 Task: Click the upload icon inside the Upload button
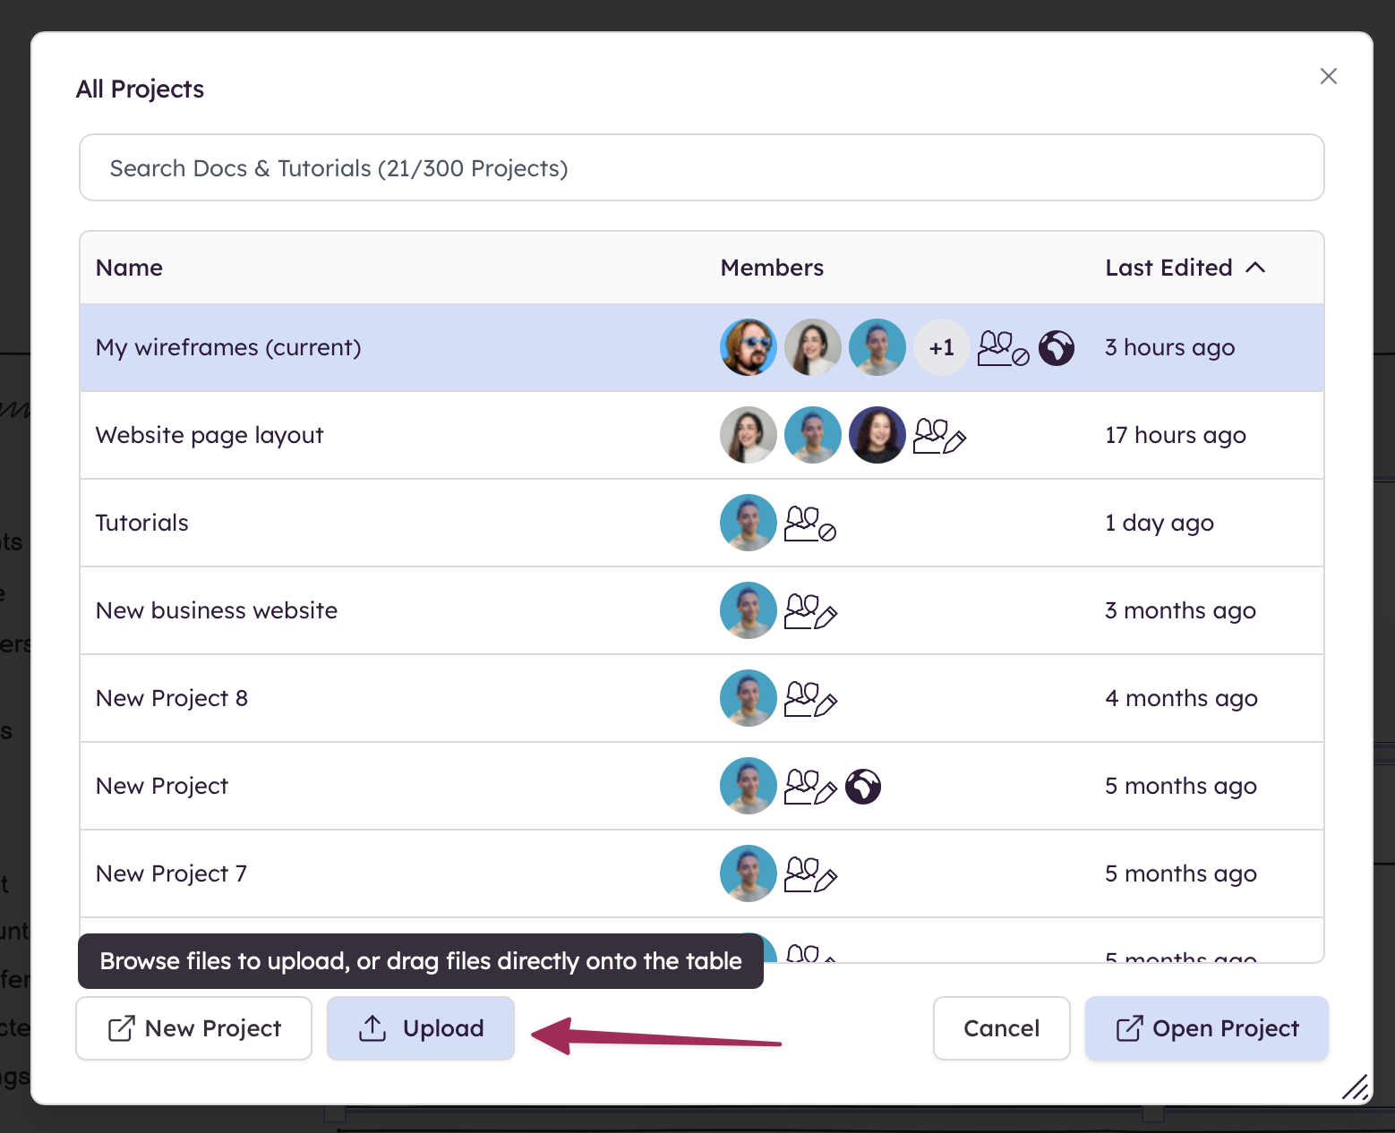click(x=371, y=1027)
